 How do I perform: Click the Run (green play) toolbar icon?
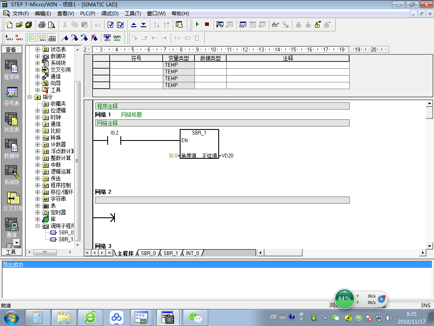click(x=197, y=25)
